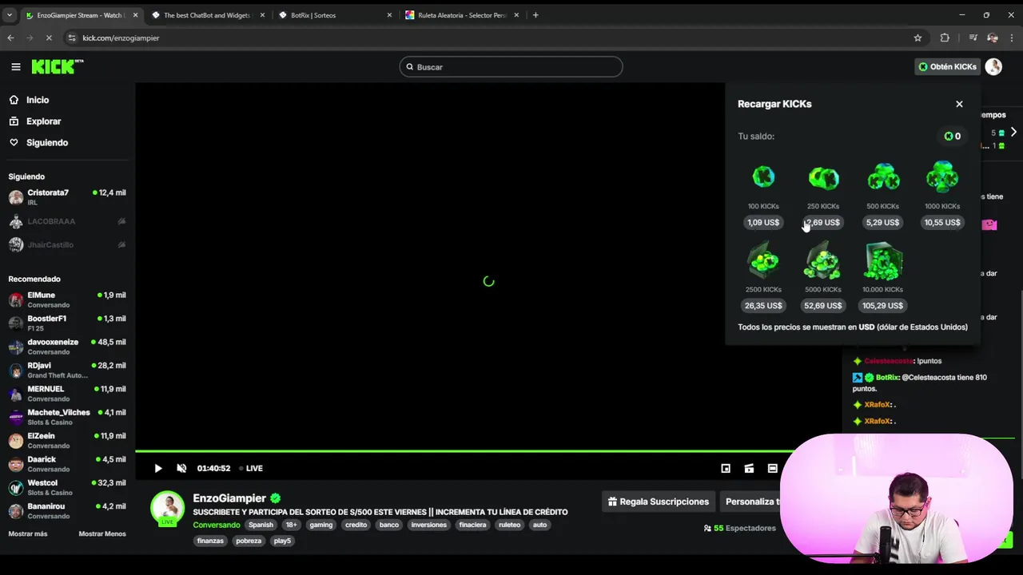Expand list with Mostrar más
The width and height of the screenshot is (1023, 575).
28,534
